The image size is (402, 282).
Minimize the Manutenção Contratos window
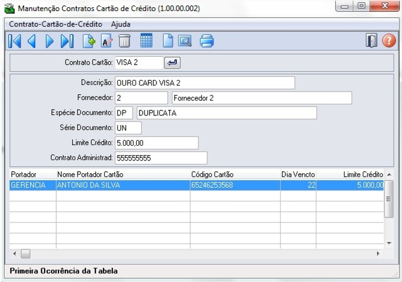point(344,6)
